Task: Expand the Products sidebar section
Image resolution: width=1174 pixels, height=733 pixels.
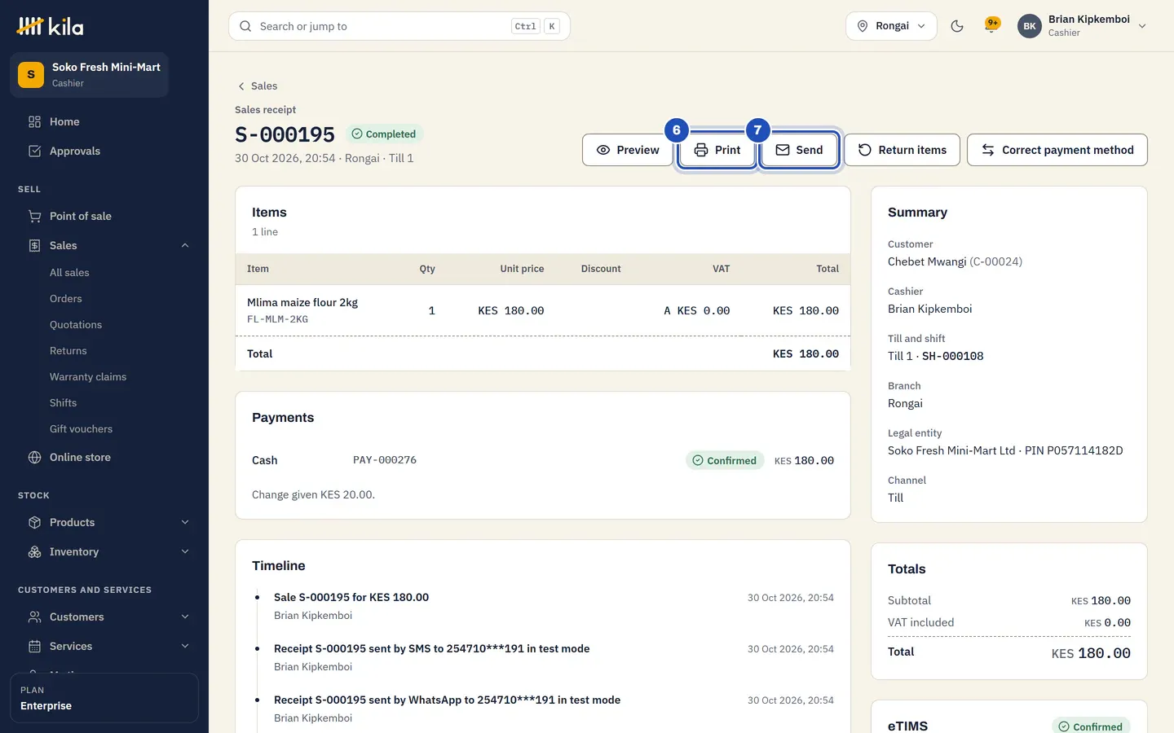Action: click(185, 522)
